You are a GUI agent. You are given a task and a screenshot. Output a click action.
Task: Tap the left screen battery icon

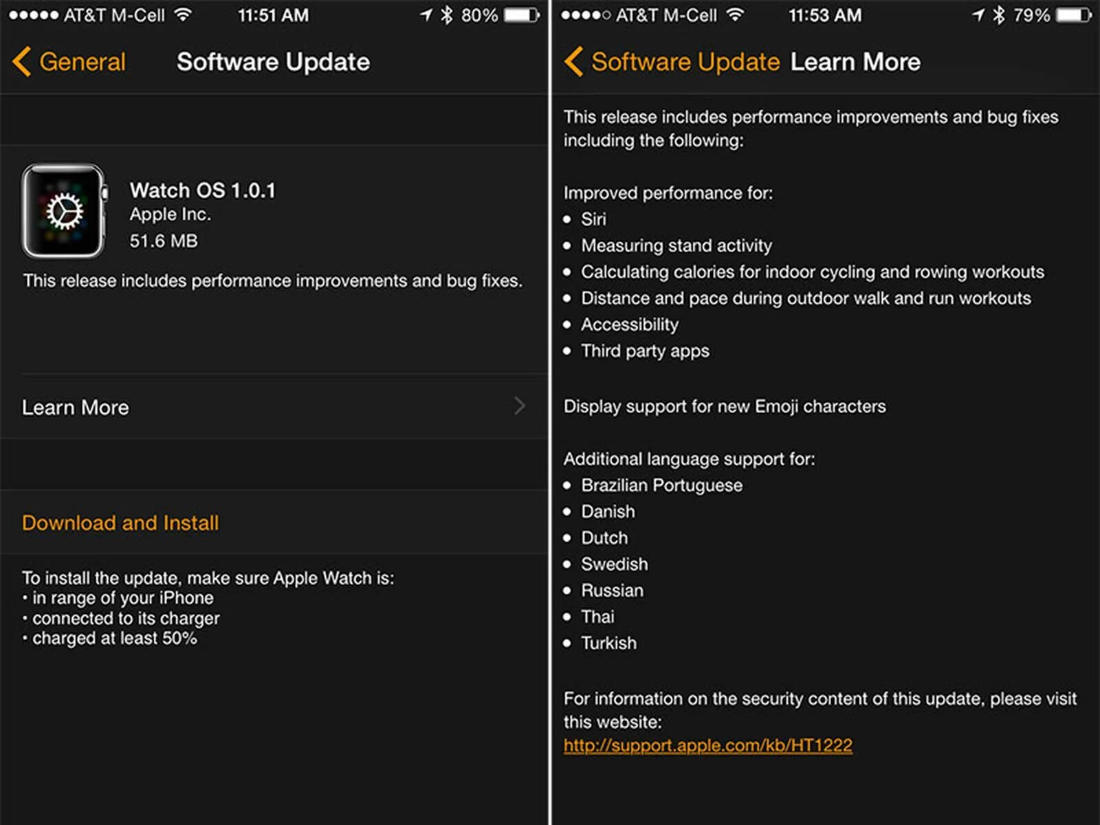point(522,14)
